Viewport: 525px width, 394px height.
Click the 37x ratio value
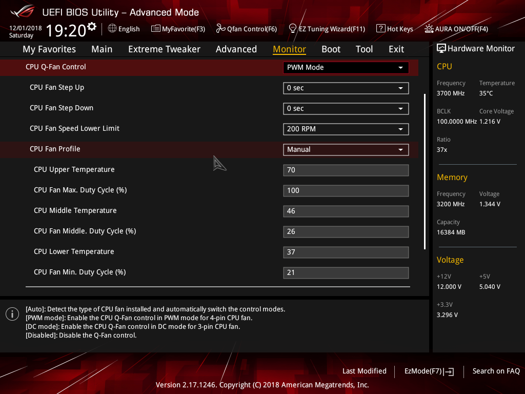coord(441,150)
